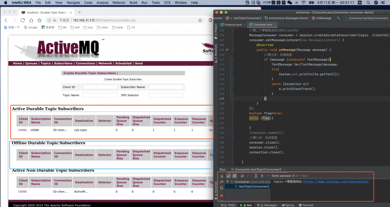Click anonymous MessageListener breadcrumb
390x207 pixels.
287,18
